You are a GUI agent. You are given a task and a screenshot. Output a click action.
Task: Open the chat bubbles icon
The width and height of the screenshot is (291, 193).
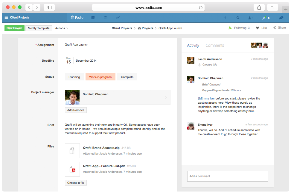point(281,18)
